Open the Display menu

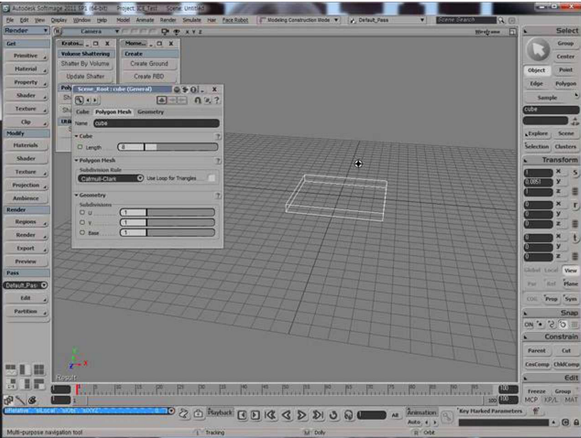59,20
